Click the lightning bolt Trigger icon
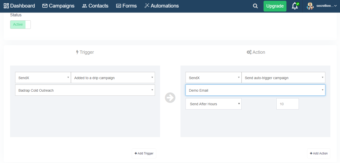Viewport: 340px width, 163px height. (77, 52)
